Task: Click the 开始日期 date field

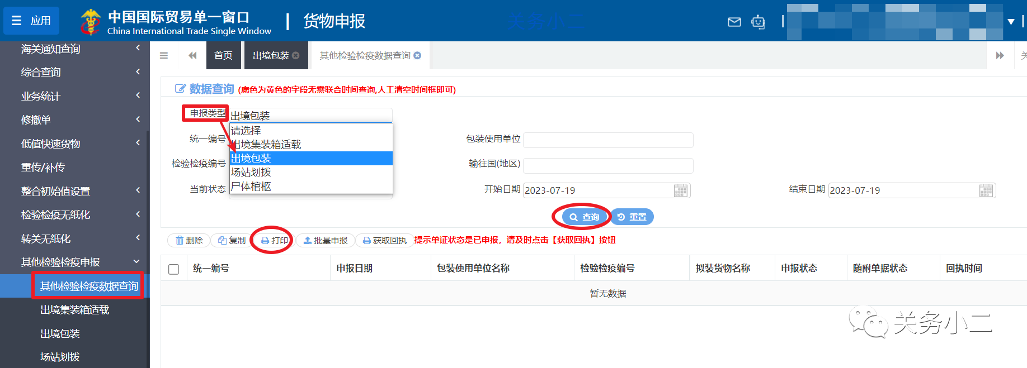Action: click(597, 190)
